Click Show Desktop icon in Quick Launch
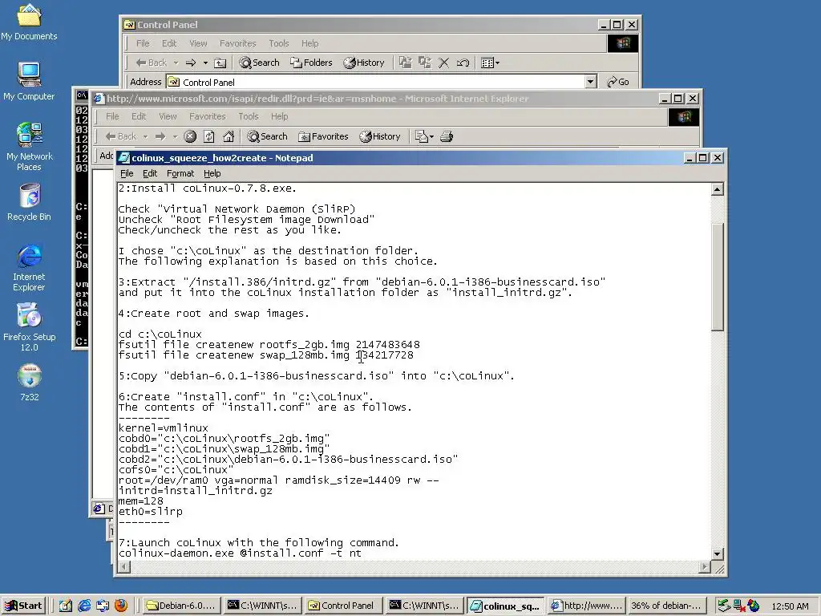The width and height of the screenshot is (821, 616). 66,606
